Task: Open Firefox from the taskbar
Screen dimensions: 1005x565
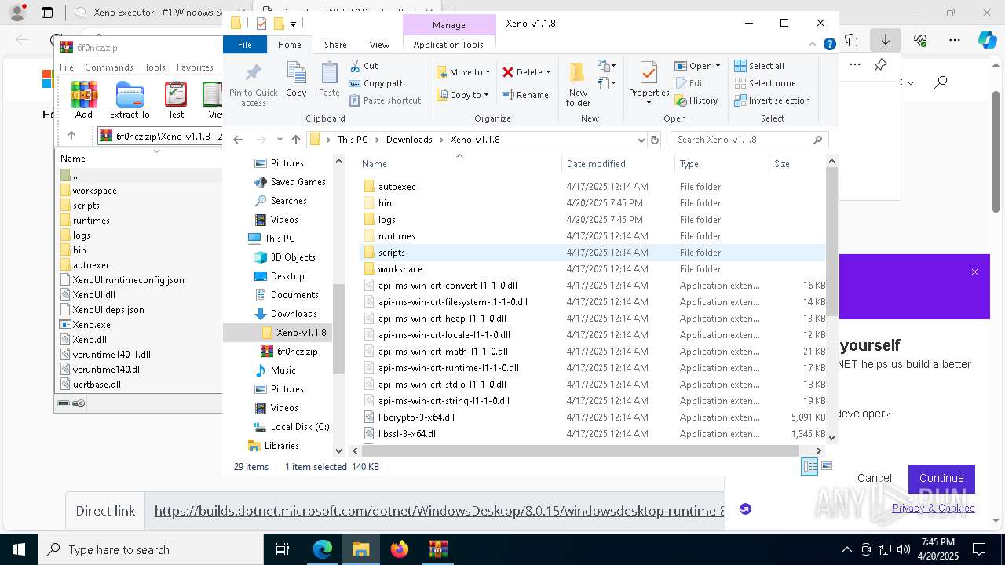Action: pyautogui.click(x=400, y=549)
